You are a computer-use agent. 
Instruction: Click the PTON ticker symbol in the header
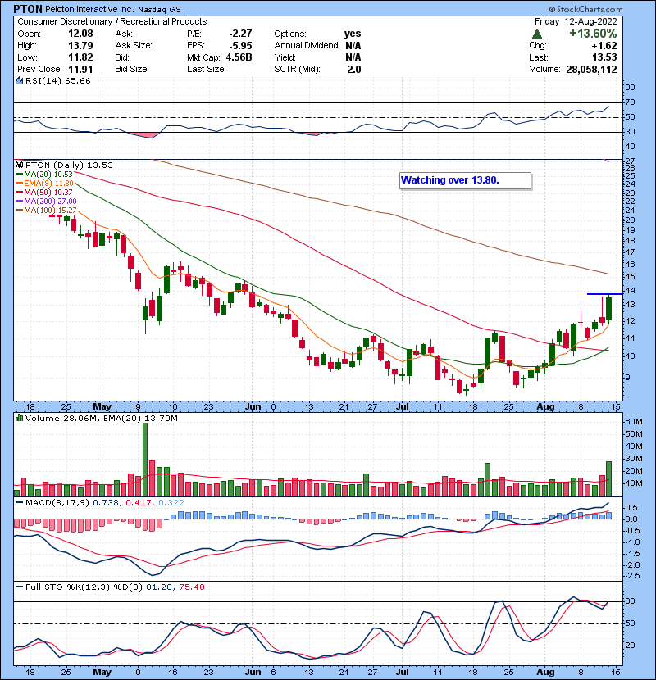[x=28, y=9]
